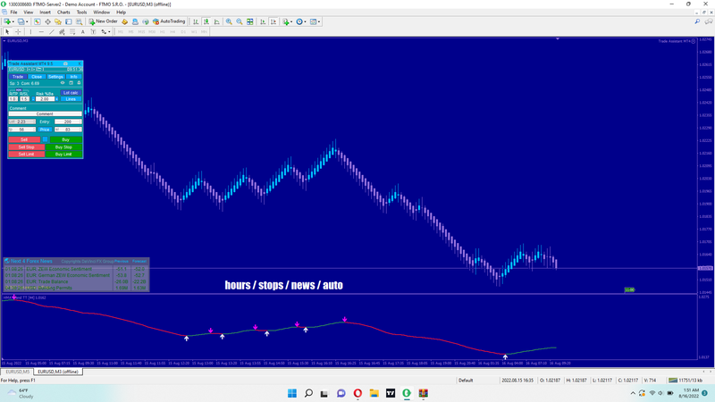Viewport: 715px width, 402px height.
Task: Click the Risk % value field
Action: pyautogui.click(x=45, y=99)
